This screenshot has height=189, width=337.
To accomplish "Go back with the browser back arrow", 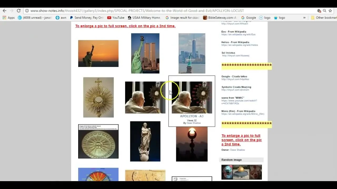I will tap(4, 11).
